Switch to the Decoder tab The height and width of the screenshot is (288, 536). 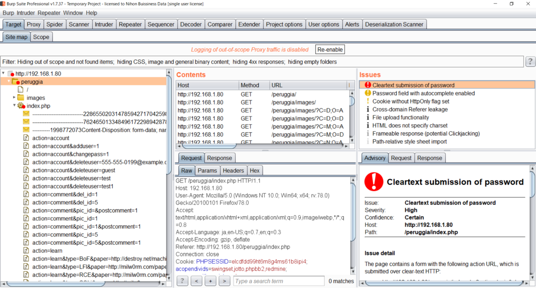click(x=191, y=24)
